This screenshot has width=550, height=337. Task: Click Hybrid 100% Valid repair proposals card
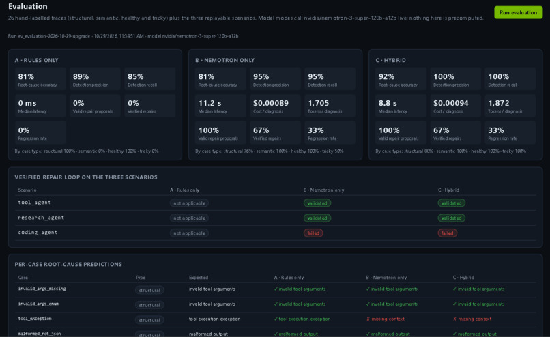(x=401, y=132)
